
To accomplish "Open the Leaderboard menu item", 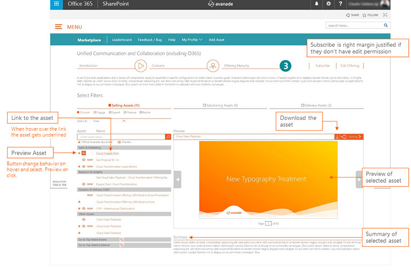I will (121, 40).
